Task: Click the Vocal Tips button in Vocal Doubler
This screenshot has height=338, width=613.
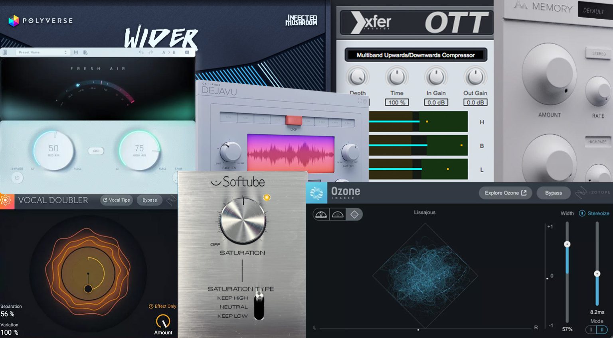Action: [116, 200]
